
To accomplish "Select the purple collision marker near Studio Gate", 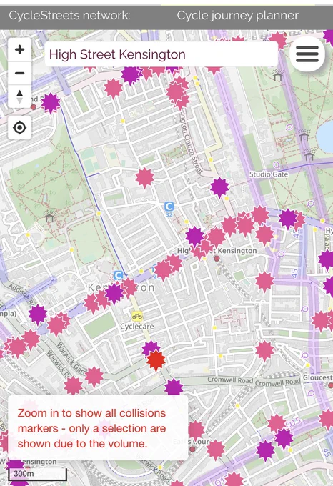I will click(219, 187).
